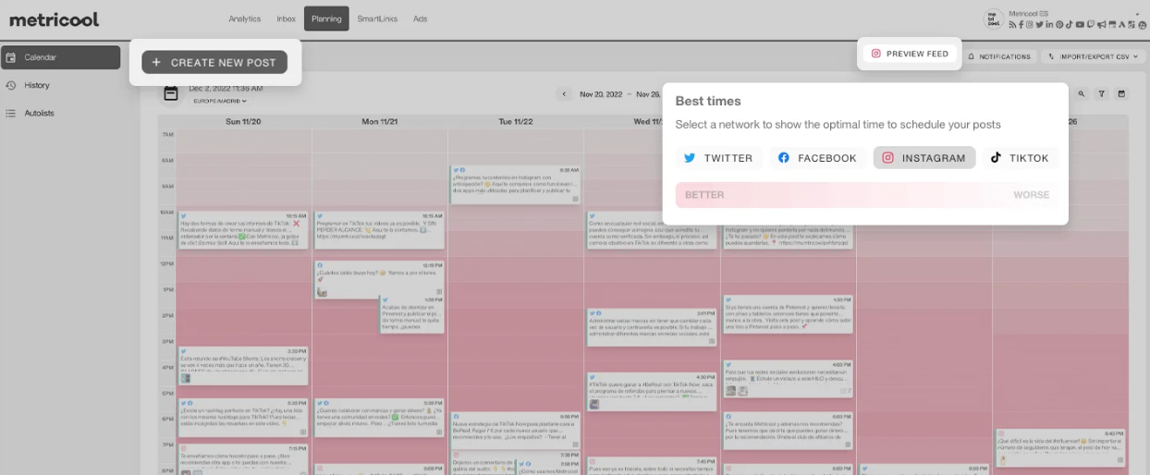
Task: Select Instagram in Best times
Action: click(x=924, y=158)
